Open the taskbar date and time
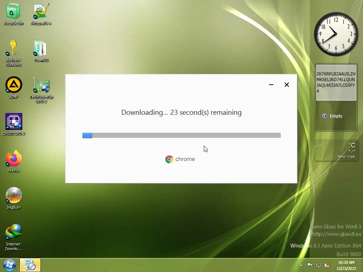The width and height of the screenshot is (363, 272). coord(346,266)
